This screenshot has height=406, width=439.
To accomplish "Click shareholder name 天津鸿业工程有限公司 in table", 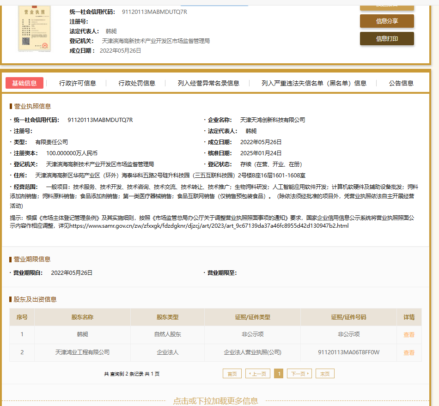I will point(82,352).
